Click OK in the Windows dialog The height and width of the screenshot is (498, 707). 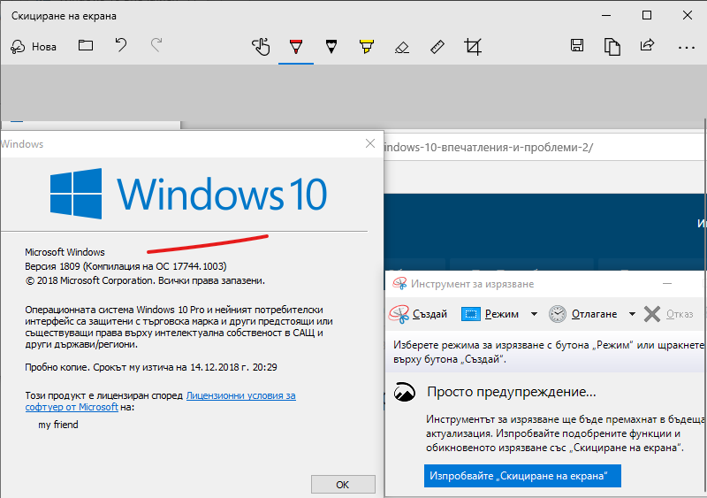[343, 485]
